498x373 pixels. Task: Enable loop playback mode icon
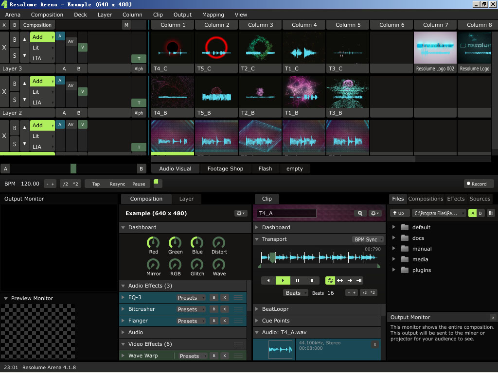pyautogui.click(x=330, y=280)
